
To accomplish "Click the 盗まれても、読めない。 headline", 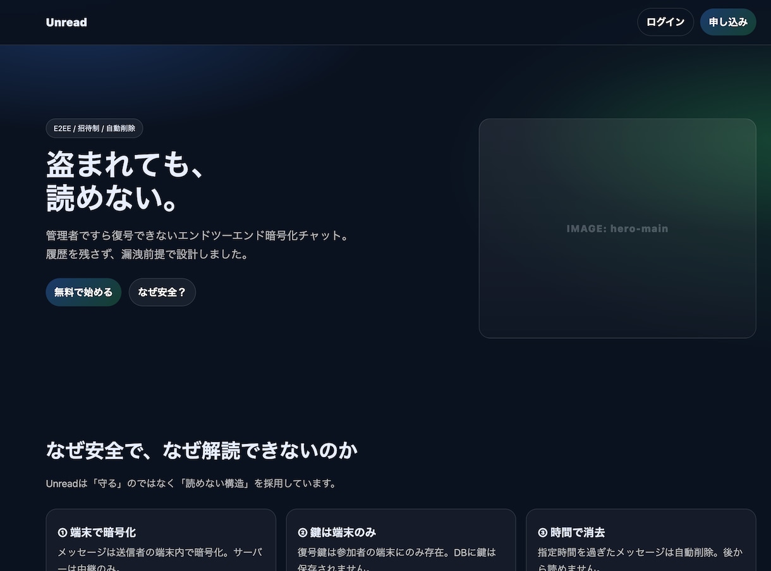I will tap(126, 182).
